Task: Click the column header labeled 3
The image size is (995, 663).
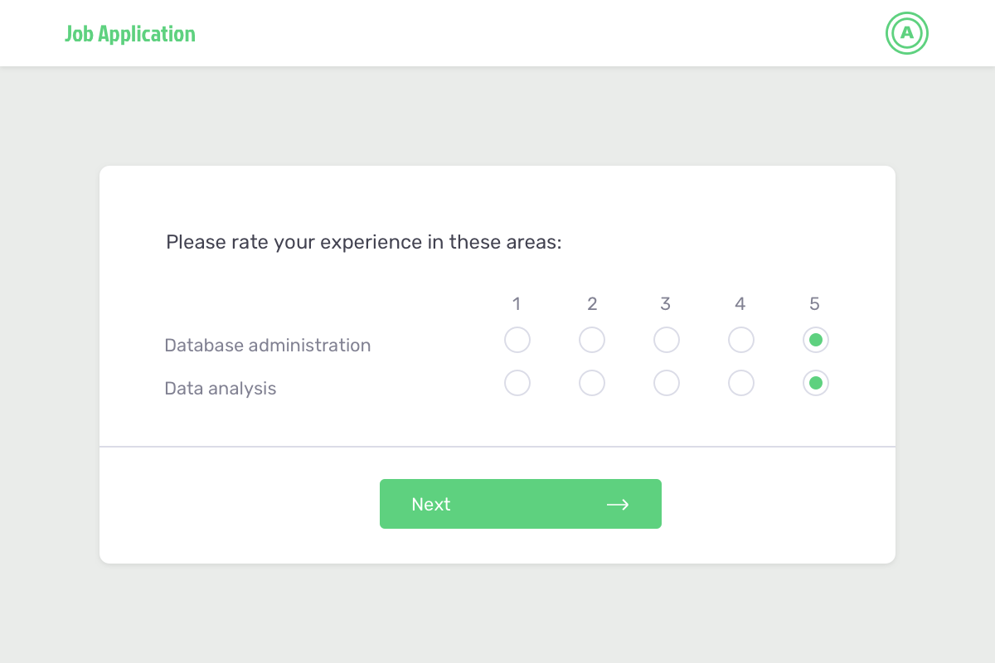Action: pos(666,304)
